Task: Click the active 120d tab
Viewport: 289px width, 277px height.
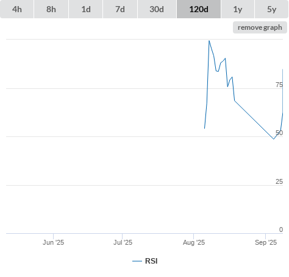Action: tap(199, 9)
